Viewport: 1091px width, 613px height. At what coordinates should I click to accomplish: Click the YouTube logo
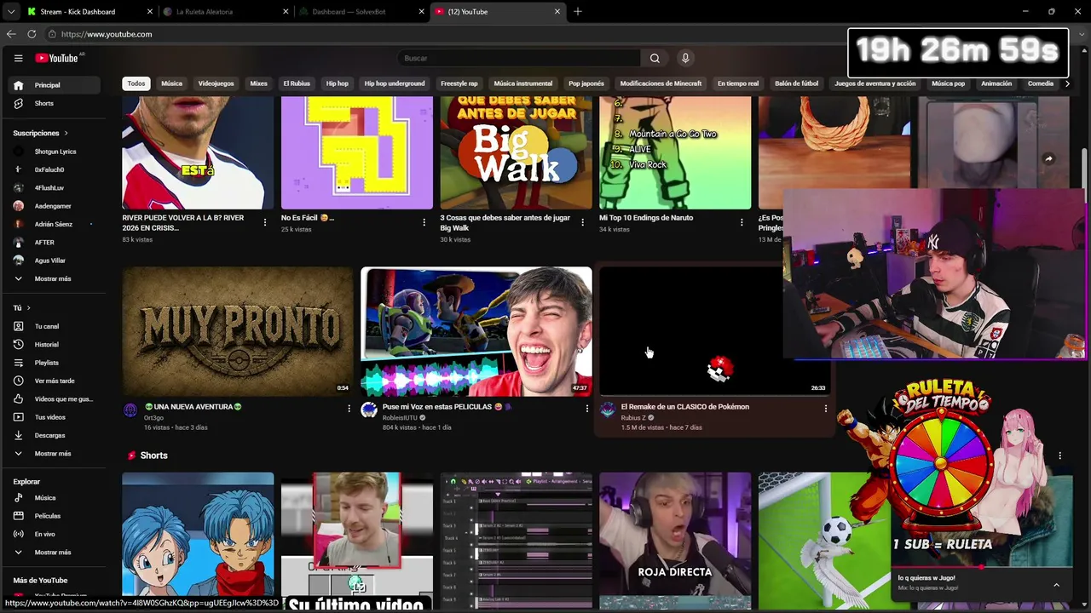coord(57,58)
